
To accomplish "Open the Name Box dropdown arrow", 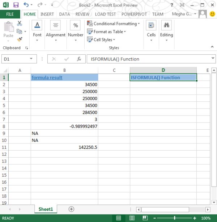I will 31,59.
